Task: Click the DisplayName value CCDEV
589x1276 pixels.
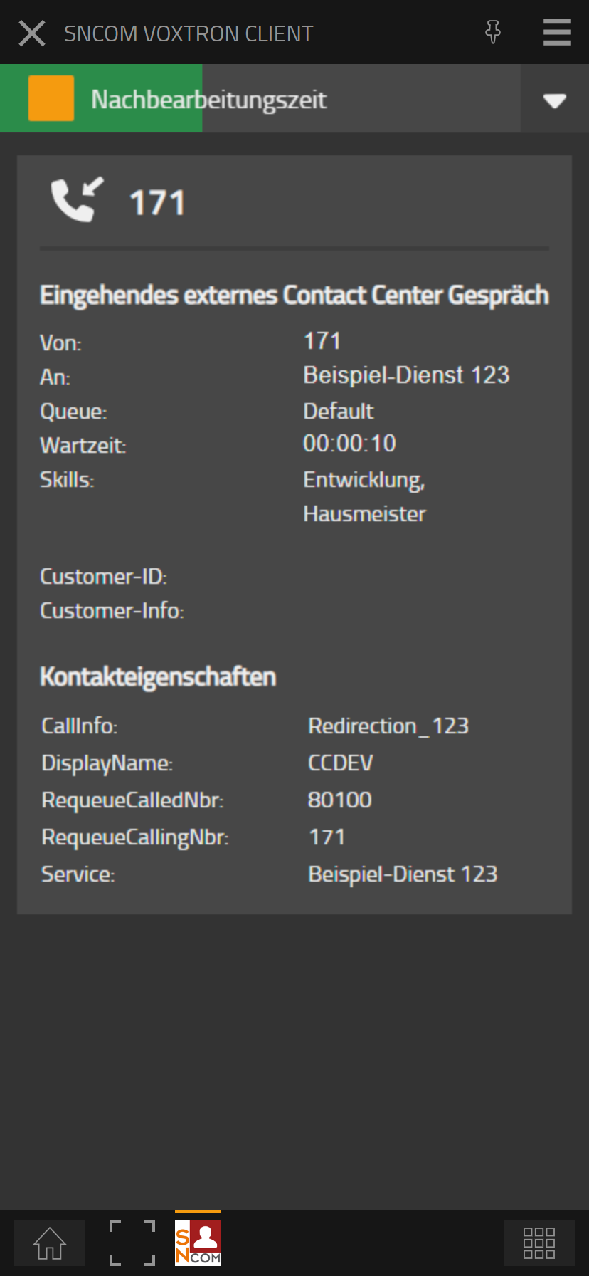Action: point(340,763)
